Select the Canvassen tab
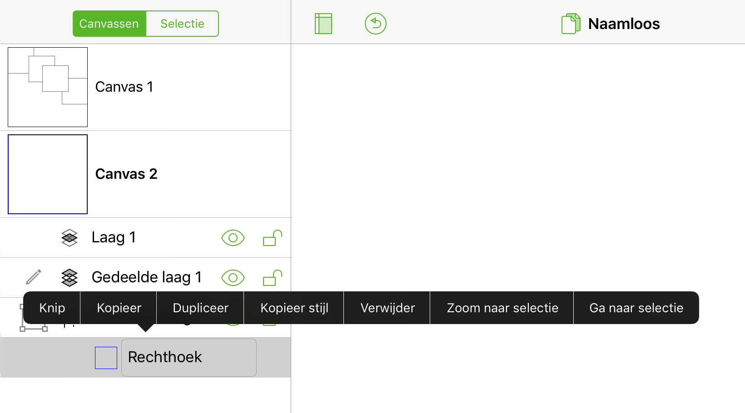 pyautogui.click(x=109, y=23)
